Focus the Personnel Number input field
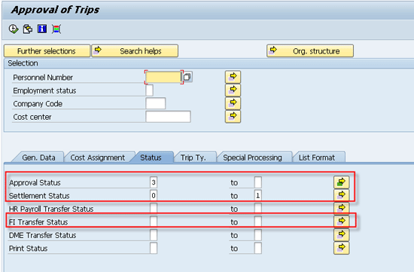The image size is (414, 272). [163, 77]
